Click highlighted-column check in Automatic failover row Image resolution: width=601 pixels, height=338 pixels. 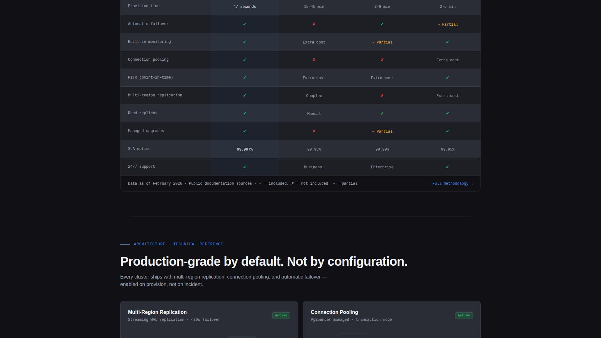click(x=245, y=24)
